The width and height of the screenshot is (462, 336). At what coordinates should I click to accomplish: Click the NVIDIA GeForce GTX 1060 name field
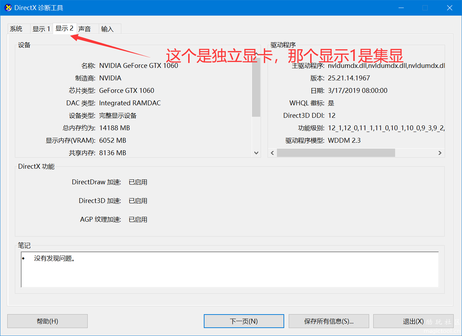[139, 65]
